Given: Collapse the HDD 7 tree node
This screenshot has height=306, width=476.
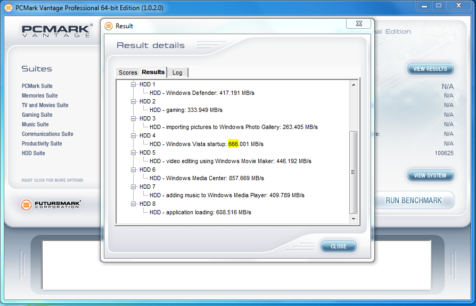Looking at the screenshot, I should click(133, 187).
